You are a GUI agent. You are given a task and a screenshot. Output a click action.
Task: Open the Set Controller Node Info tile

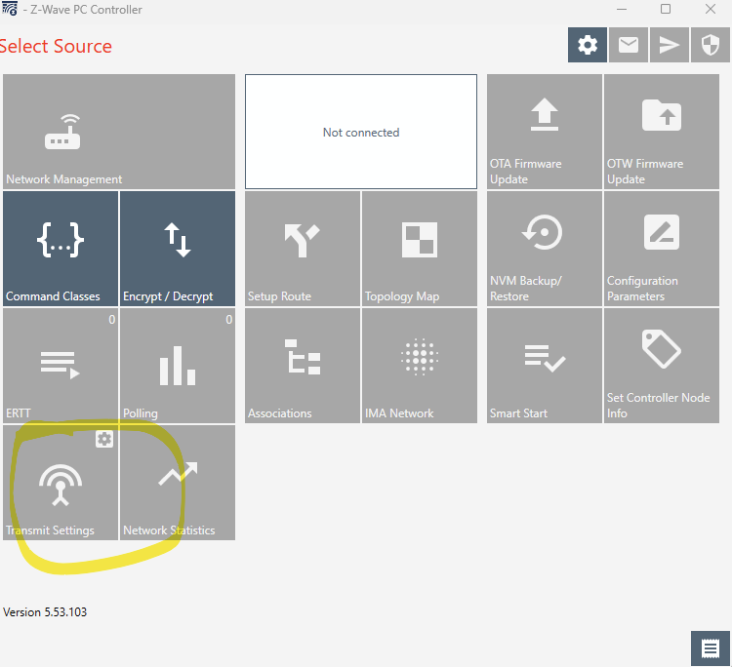(662, 366)
